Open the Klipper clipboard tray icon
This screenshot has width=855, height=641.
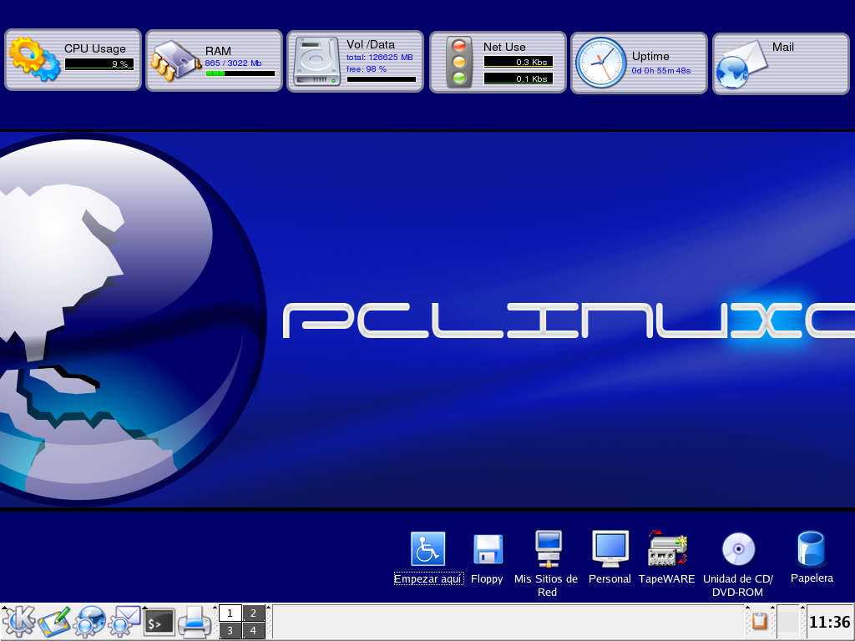tap(760, 621)
